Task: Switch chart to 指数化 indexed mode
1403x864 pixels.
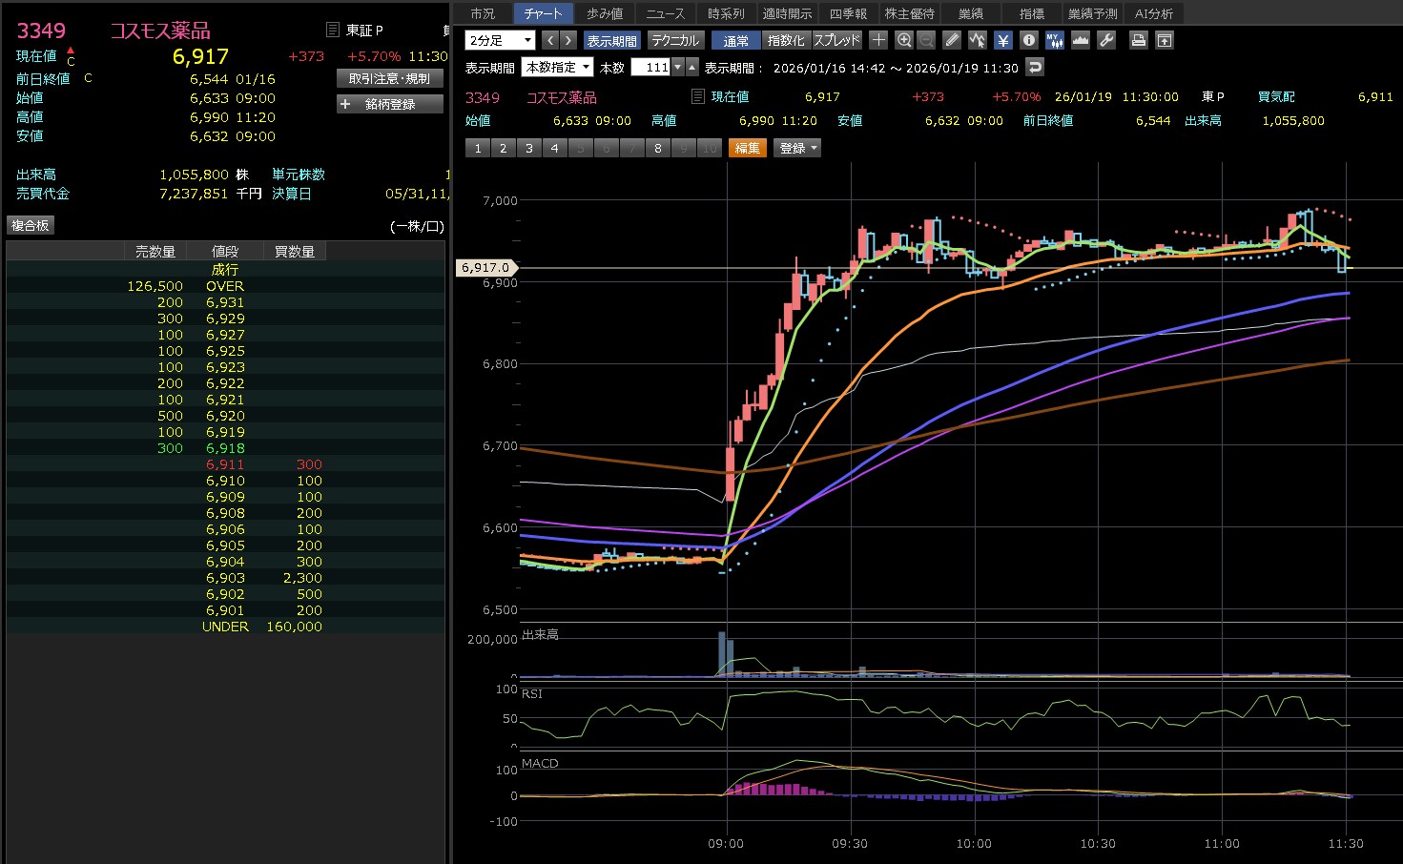Action: point(786,40)
